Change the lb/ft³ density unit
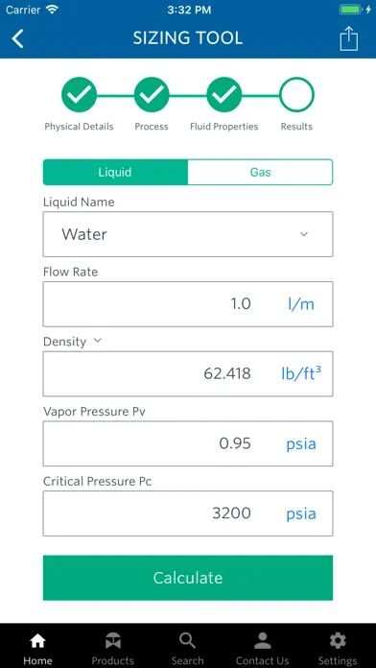Screen dimensions: 376x668 coord(301,373)
